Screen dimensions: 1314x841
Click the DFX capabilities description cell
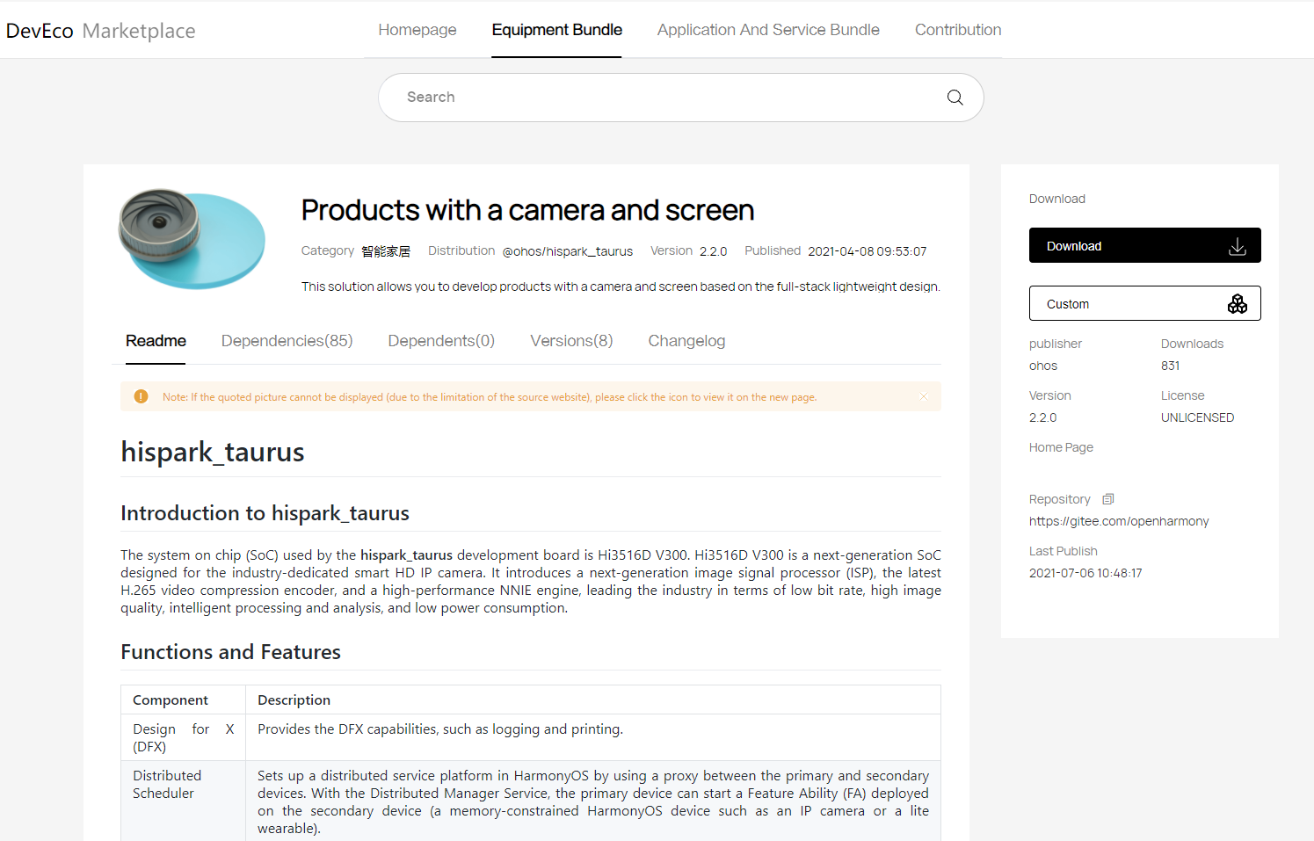(x=593, y=737)
